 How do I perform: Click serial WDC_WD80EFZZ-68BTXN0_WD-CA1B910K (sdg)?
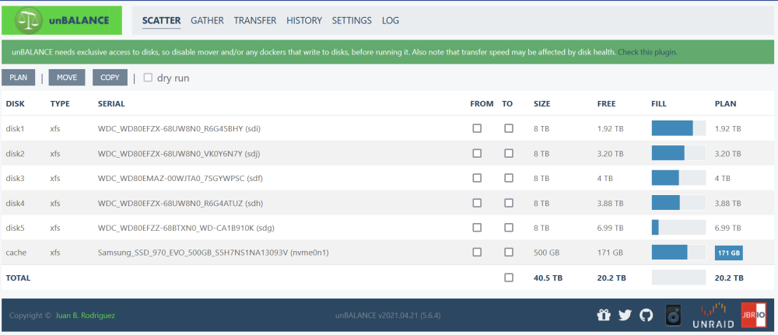[186, 228]
